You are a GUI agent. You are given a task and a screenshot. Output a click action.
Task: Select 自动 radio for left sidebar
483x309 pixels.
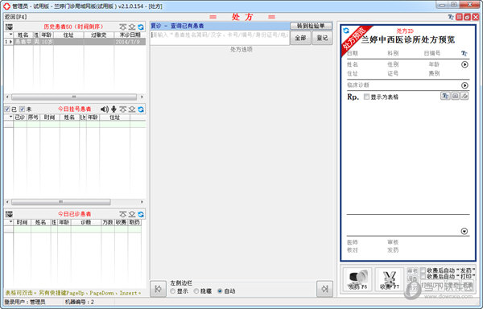click(x=220, y=290)
